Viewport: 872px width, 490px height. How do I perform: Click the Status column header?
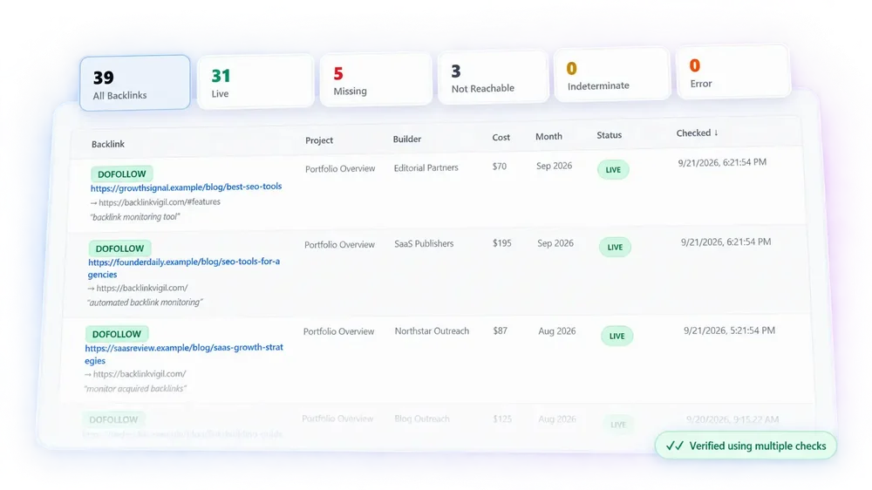click(610, 135)
